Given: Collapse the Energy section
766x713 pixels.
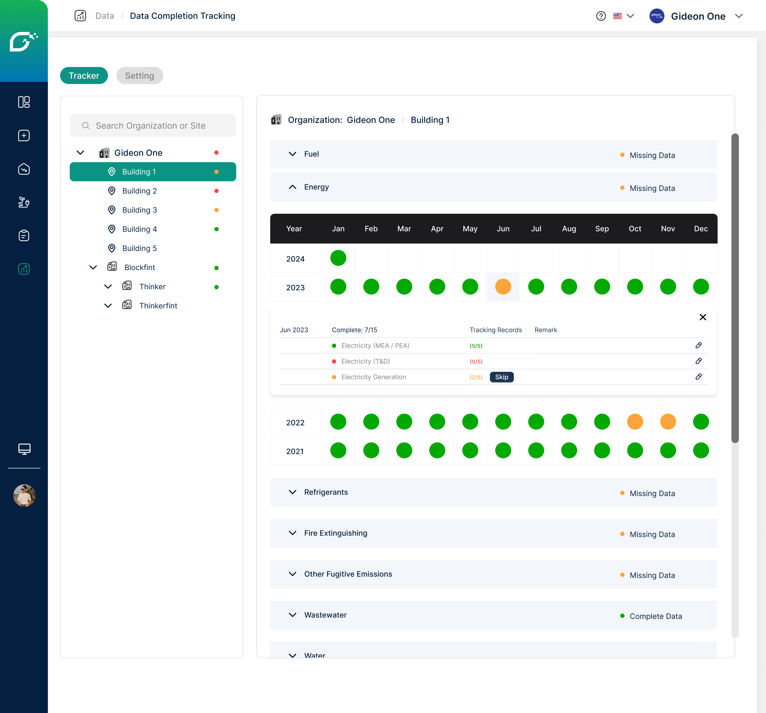Looking at the screenshot, I should click(x=293, y=187).
